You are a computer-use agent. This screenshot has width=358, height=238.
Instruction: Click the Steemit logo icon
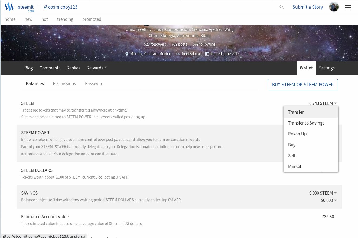click(x=9, y=7)
